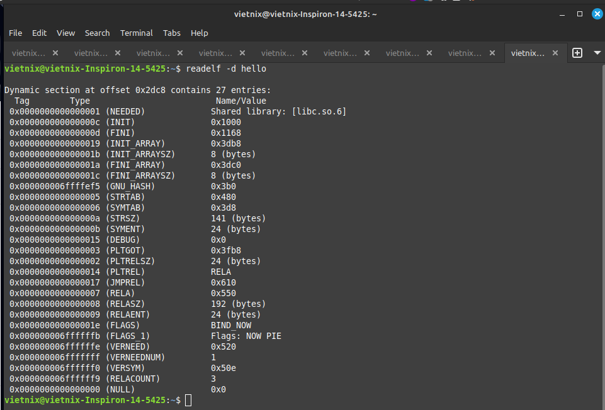
Task: Open the Tabs menu
Action: pos(172,33)
